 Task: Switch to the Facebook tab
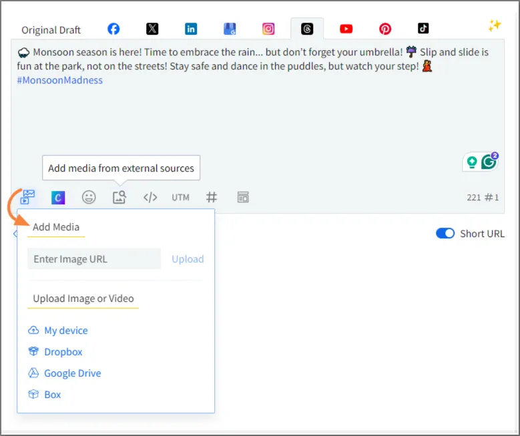[113, 29]
